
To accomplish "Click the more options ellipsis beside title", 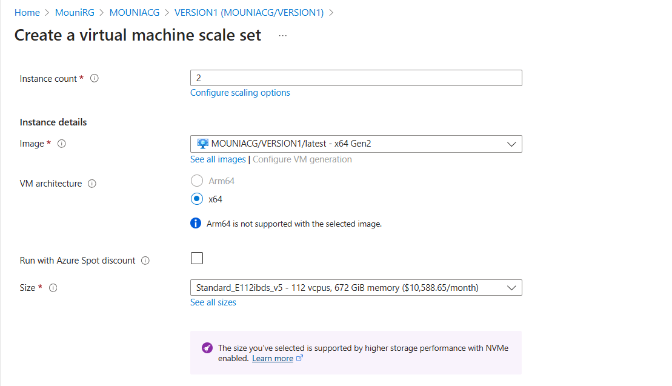I will point(282,36).
